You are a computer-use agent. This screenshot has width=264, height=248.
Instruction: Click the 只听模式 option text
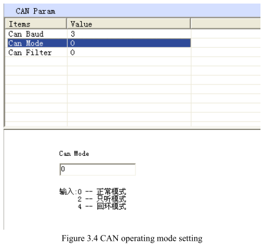(x=111, y=199)
